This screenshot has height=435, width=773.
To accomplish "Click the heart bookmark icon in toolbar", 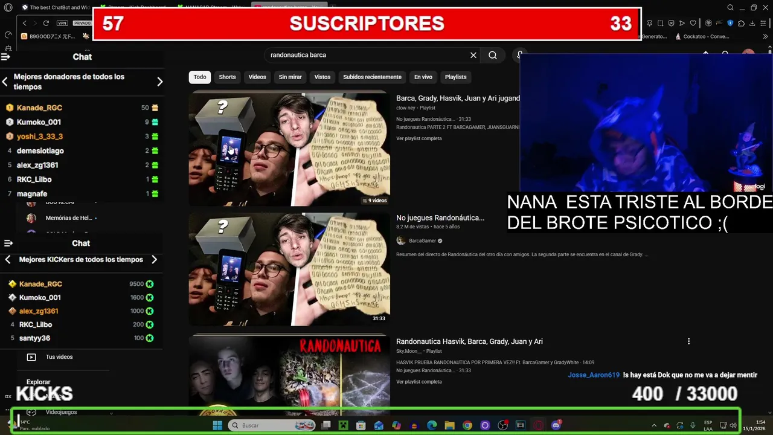I will point(693,23).
